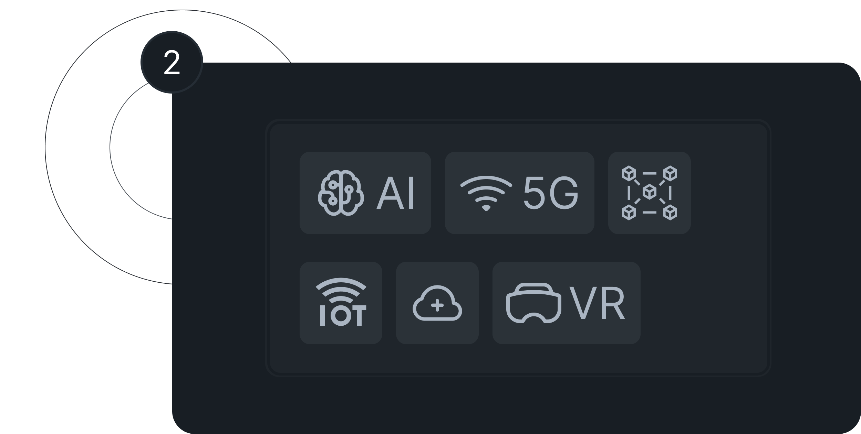Select the "VR" text label

tap(597, 303)
